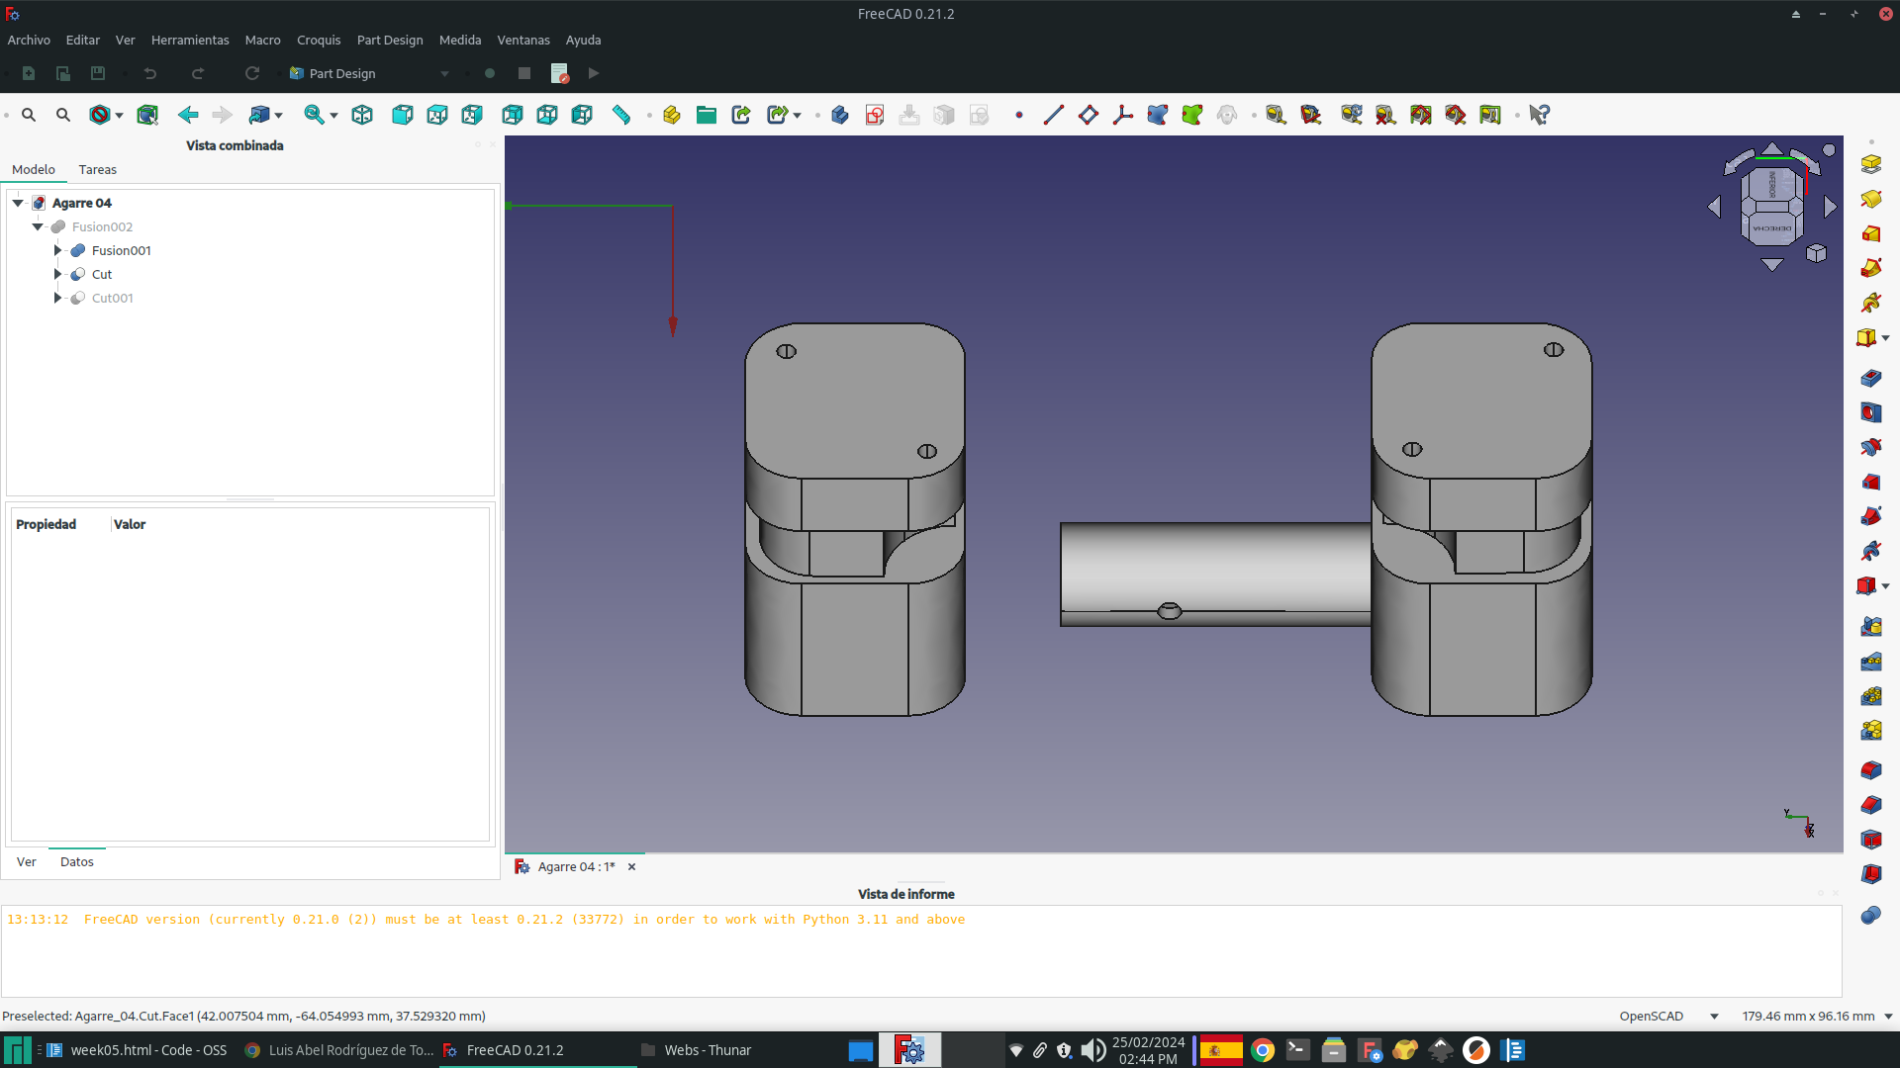
Task: Select the Chamfer tool in sidebar
Action: point(1870,804)
